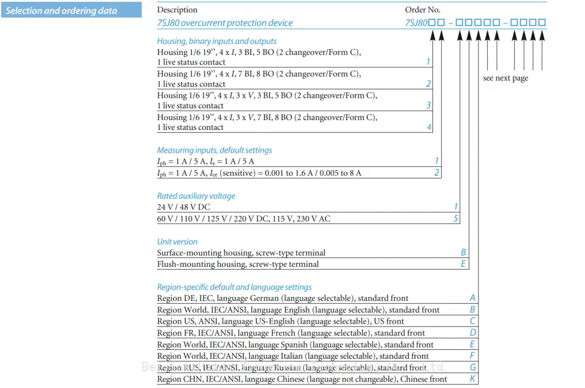Click the 'Description' column heading
Image resolution: width=585 pixels, height=388 pixels.
point(177,10)
